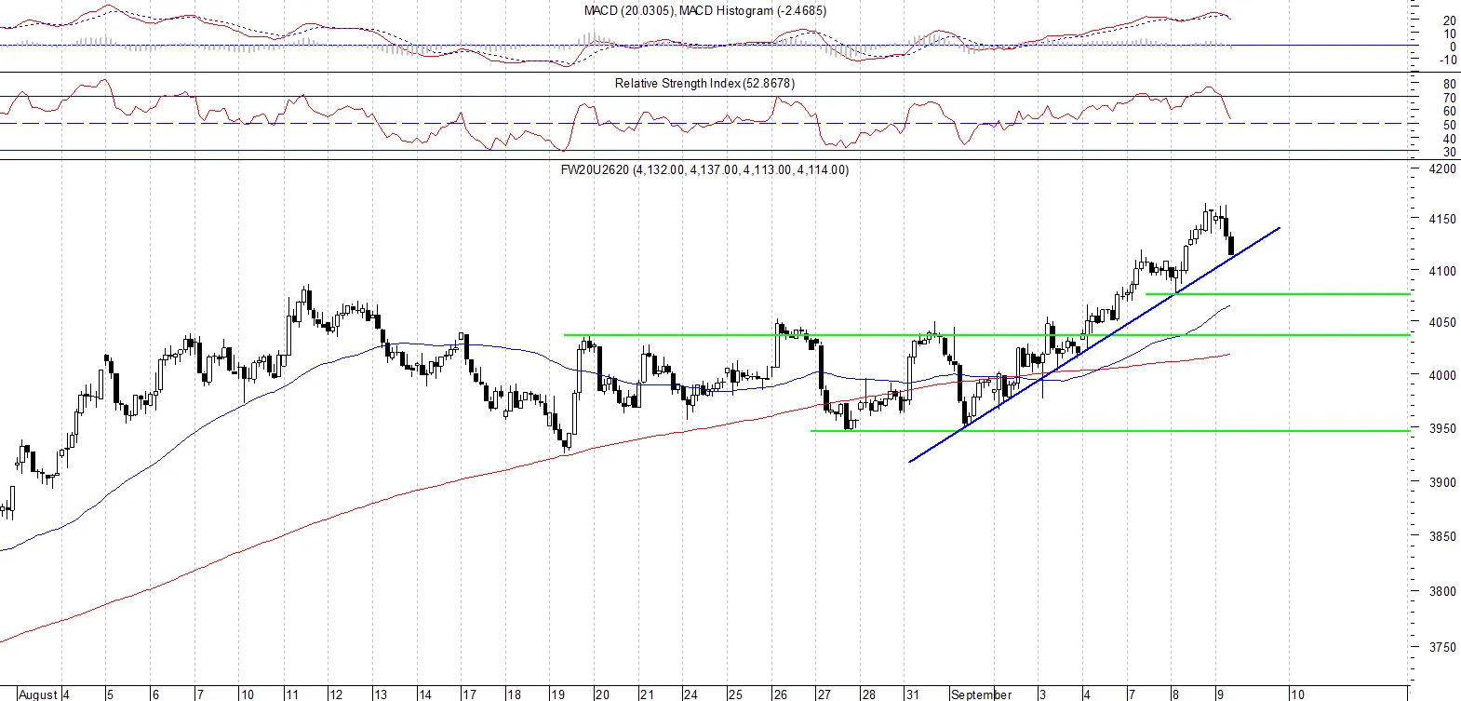Click the 4150 price axis label

point(1442,219)
